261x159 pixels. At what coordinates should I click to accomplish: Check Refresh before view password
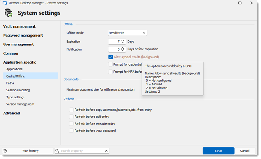71,131
